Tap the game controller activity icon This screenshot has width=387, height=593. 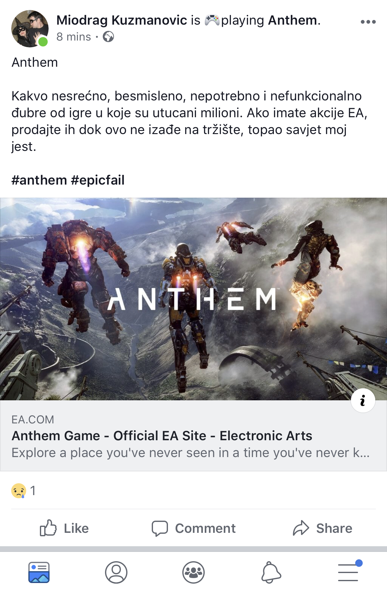click(x=212, y=20)
